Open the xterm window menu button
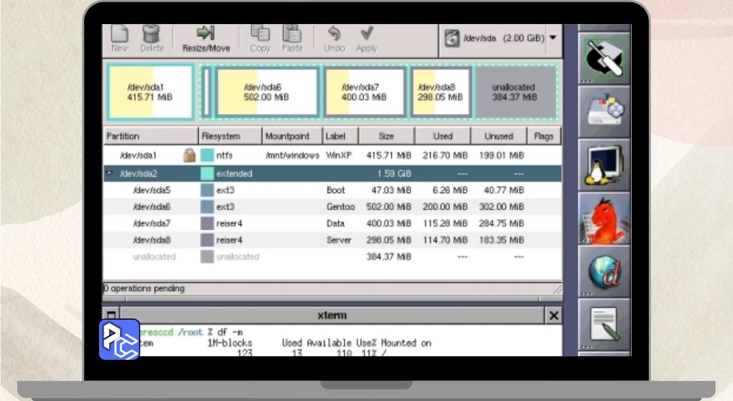 [x=111, y=316]
